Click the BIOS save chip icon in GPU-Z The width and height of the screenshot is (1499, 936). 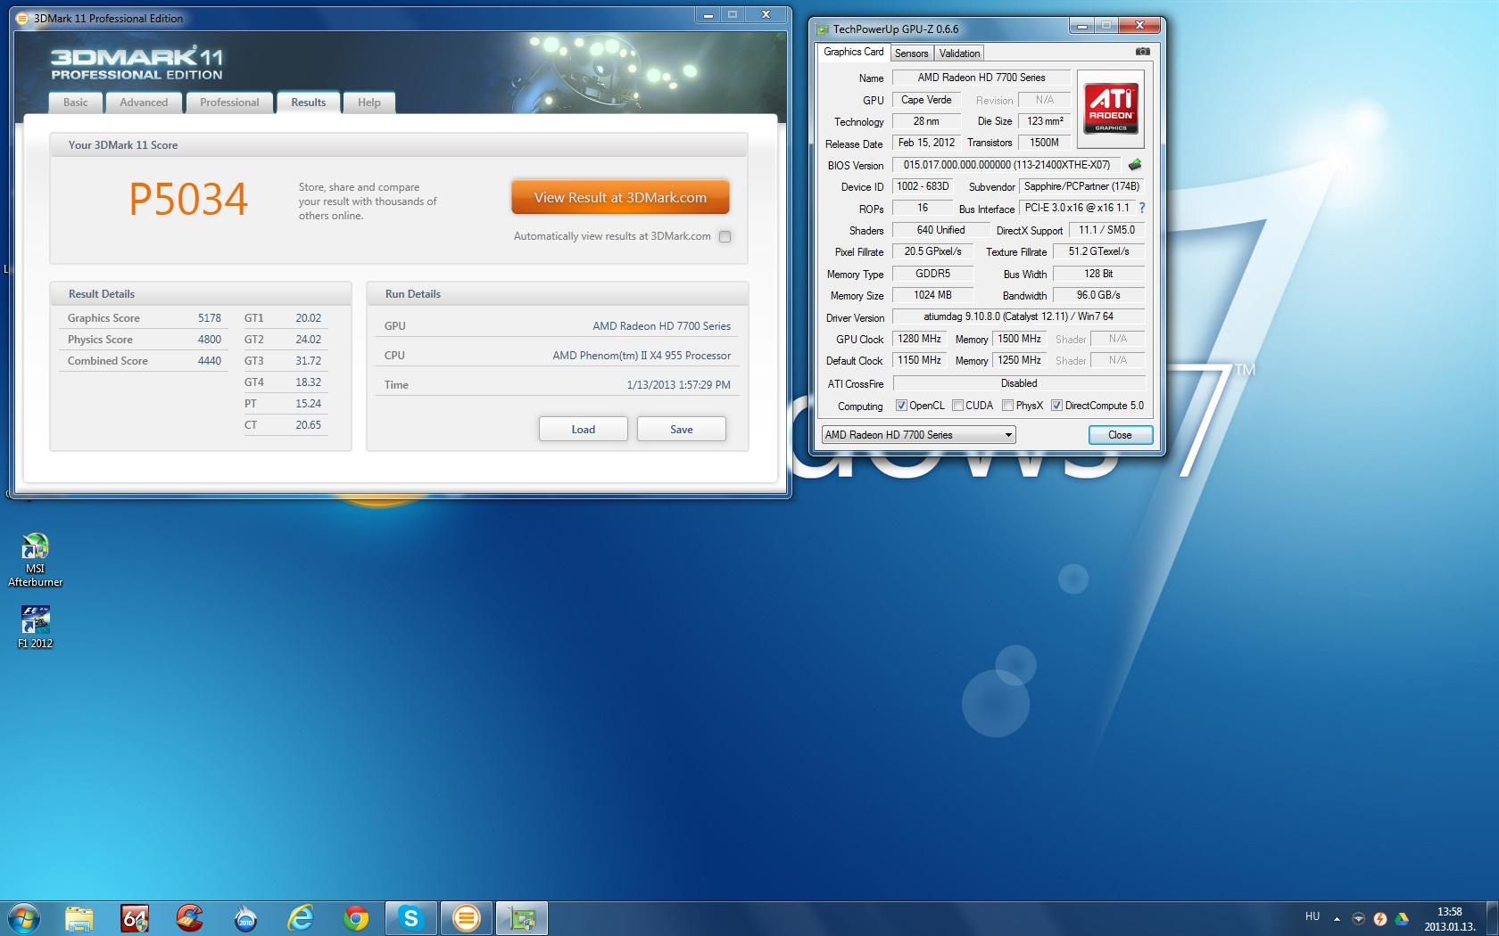tap(1135, 165)
